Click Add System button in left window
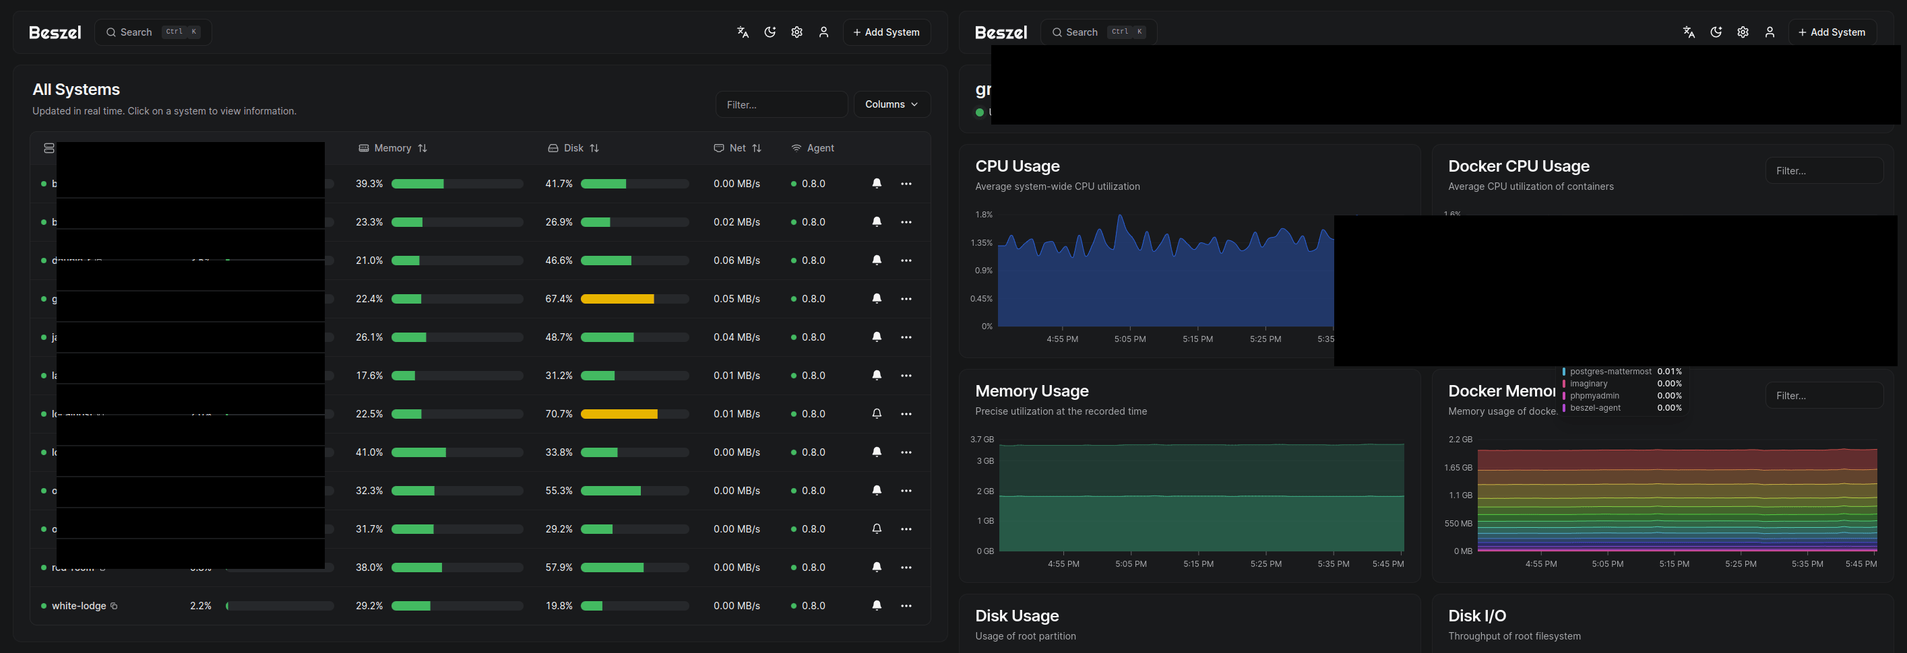 point(886,32)
